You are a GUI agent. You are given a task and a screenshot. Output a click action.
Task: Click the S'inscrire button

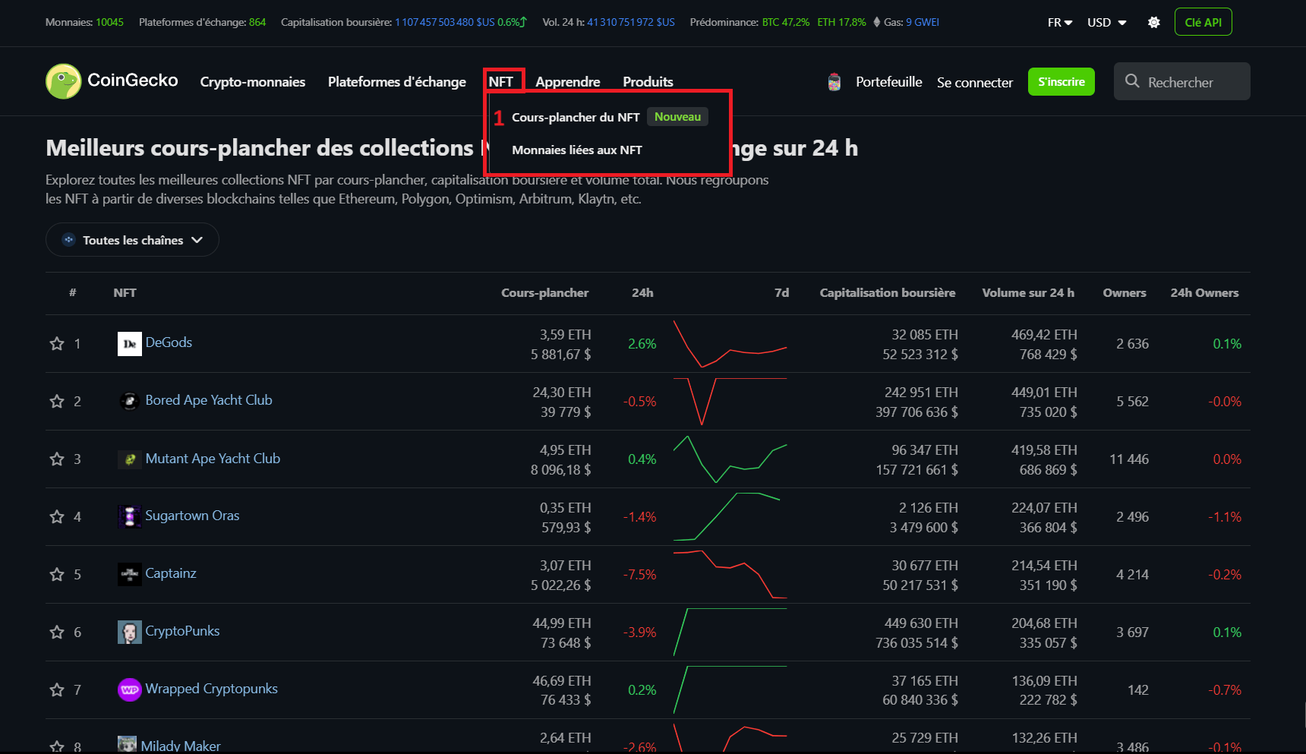click(1062, 82)
